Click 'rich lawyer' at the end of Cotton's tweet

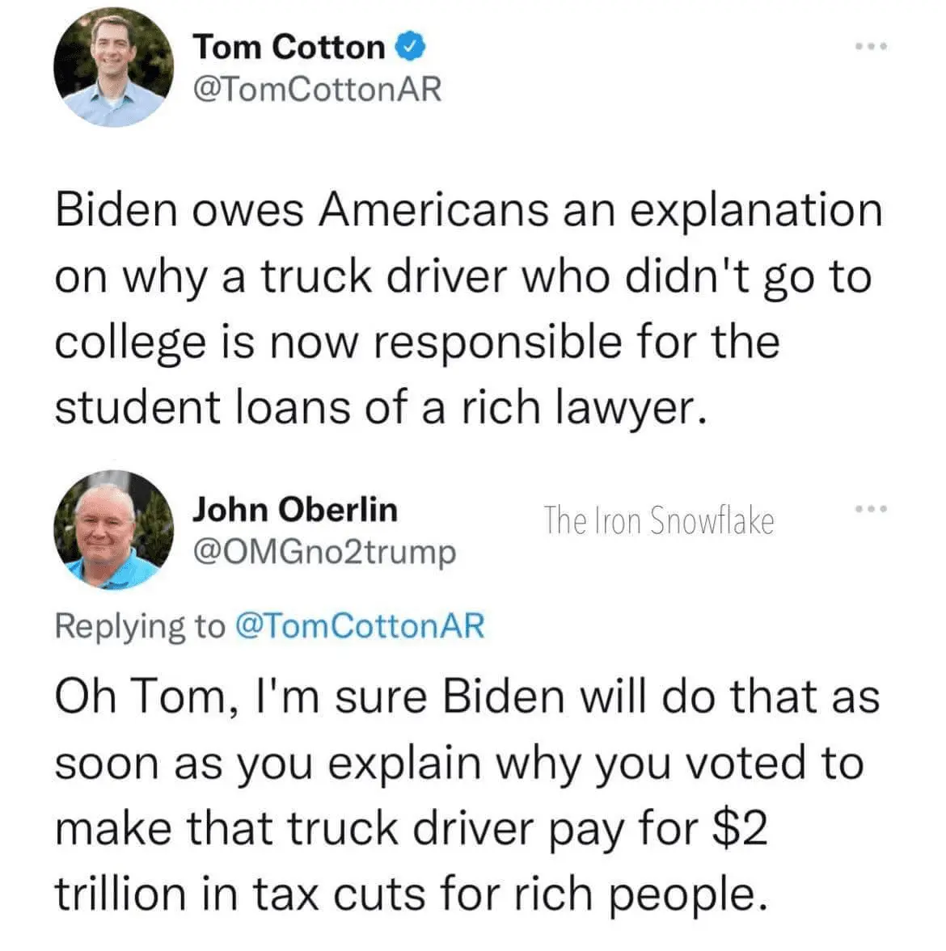tap(577, 406)
